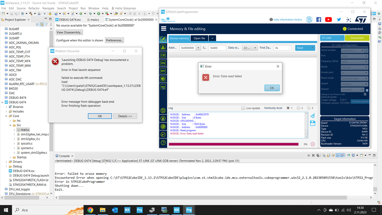The image size is (382, 215).
Task: Add new tab with plus button
Action: 212,38
